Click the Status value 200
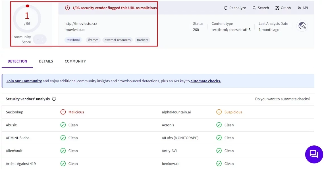 pyautogui.click(x=196, y=30)
